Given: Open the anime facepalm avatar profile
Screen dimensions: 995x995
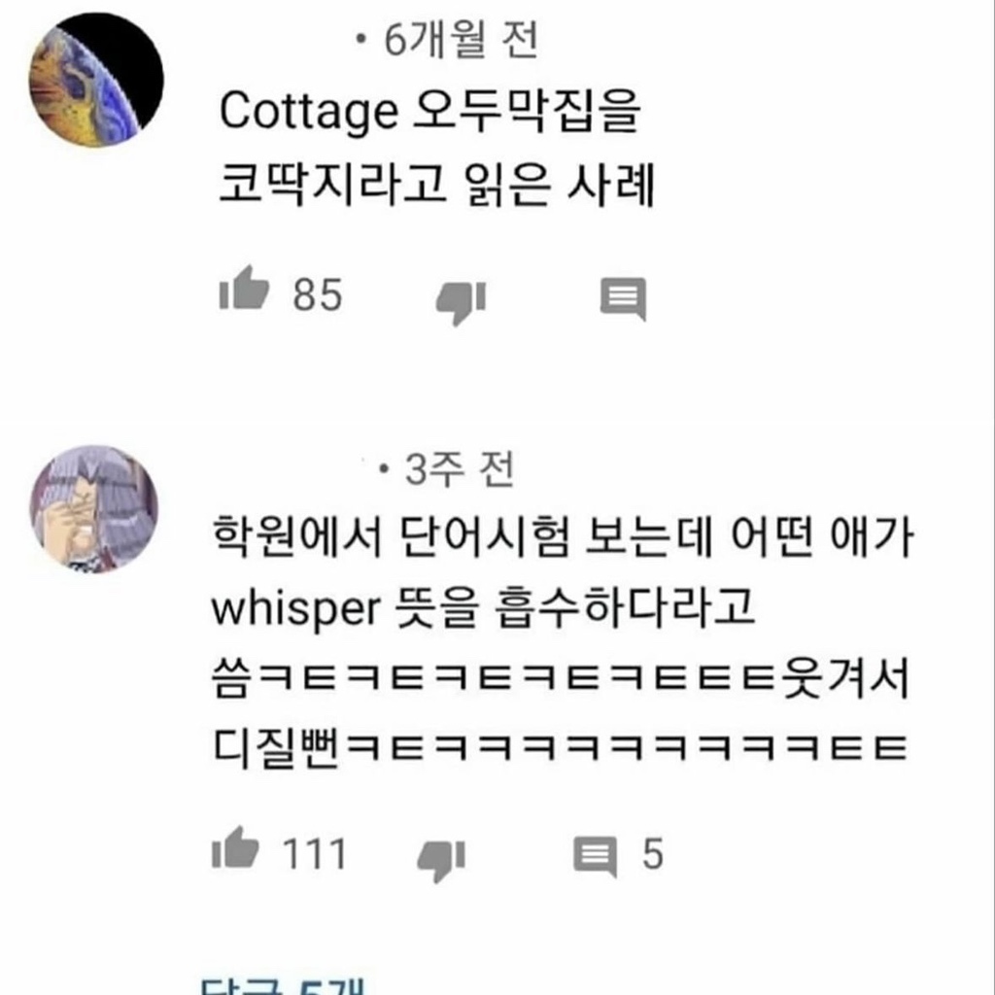Looking at the screenshot, I should pyautogui.click(x=94, y=509).
